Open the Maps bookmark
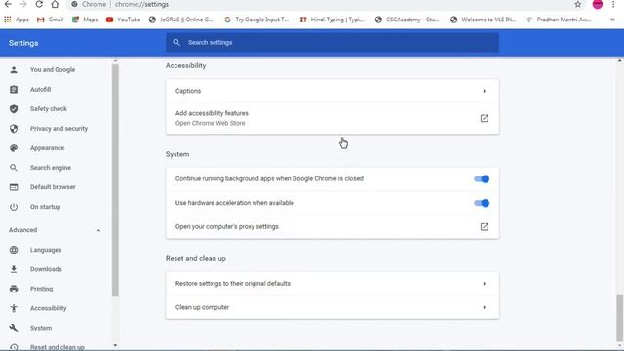This screenshot has height=351, width=624. (85, 19)
